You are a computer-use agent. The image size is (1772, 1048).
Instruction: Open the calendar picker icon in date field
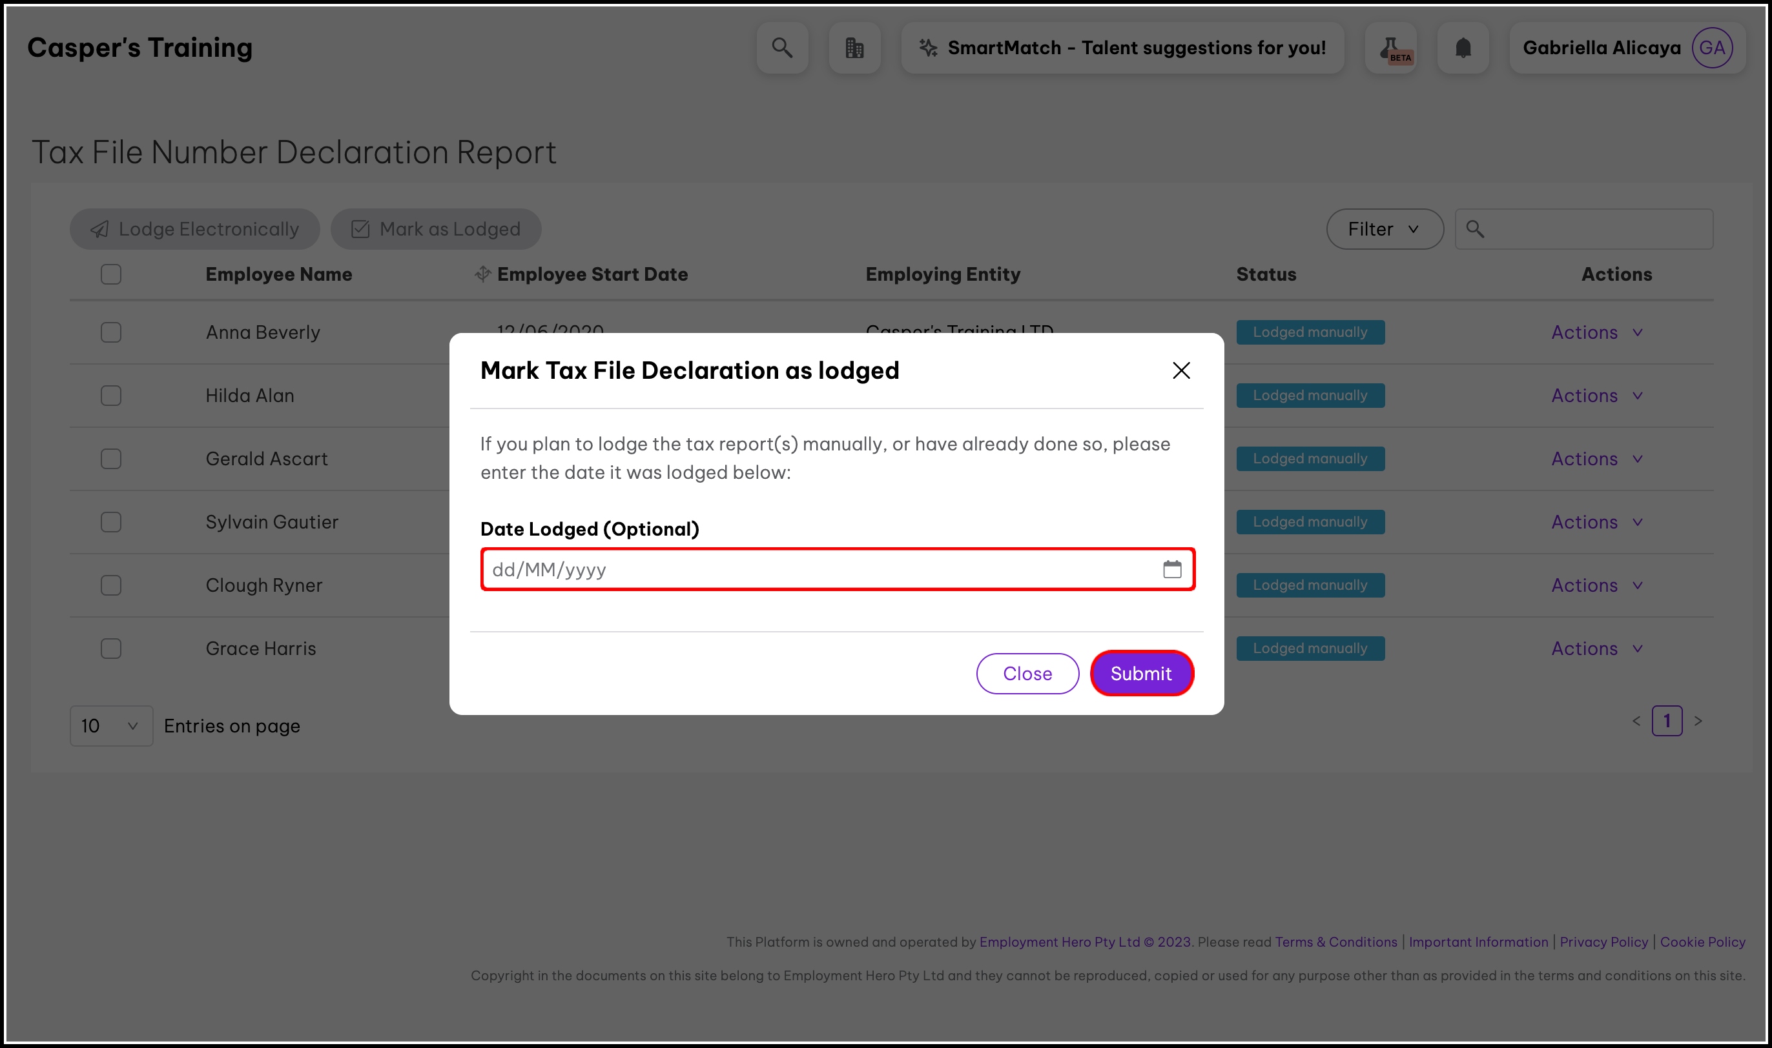(1172, 569)
